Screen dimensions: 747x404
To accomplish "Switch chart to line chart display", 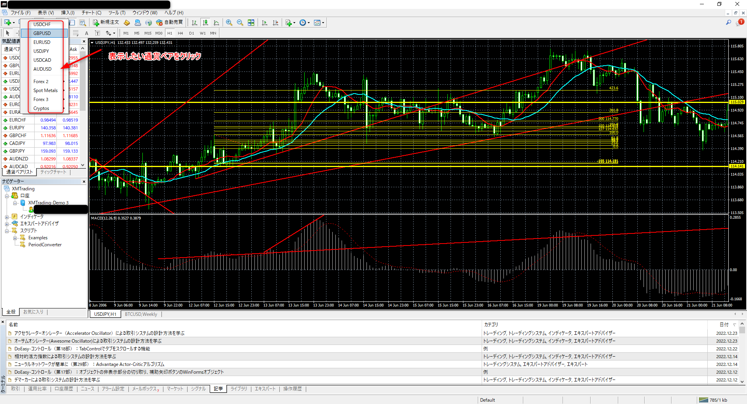I will coord(216,23).
